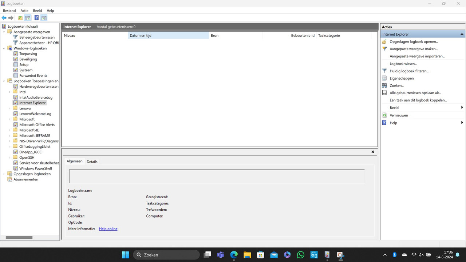Viewport: 466px width, 262px height.
Task: Click Alle gebeurtenissen opslaan als action
Action: [415, 93]
